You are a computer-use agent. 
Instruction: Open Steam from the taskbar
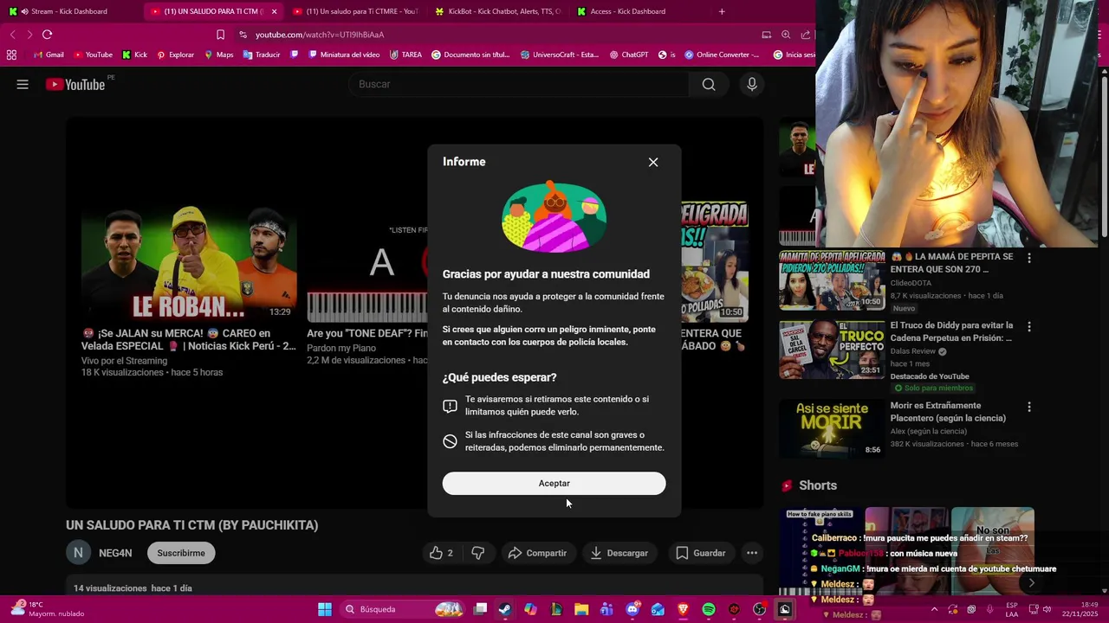[x=504, y=609]
